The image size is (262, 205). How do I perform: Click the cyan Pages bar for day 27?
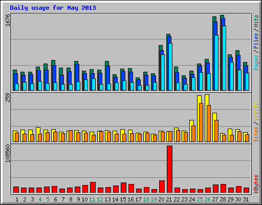[x=216, y=63]
